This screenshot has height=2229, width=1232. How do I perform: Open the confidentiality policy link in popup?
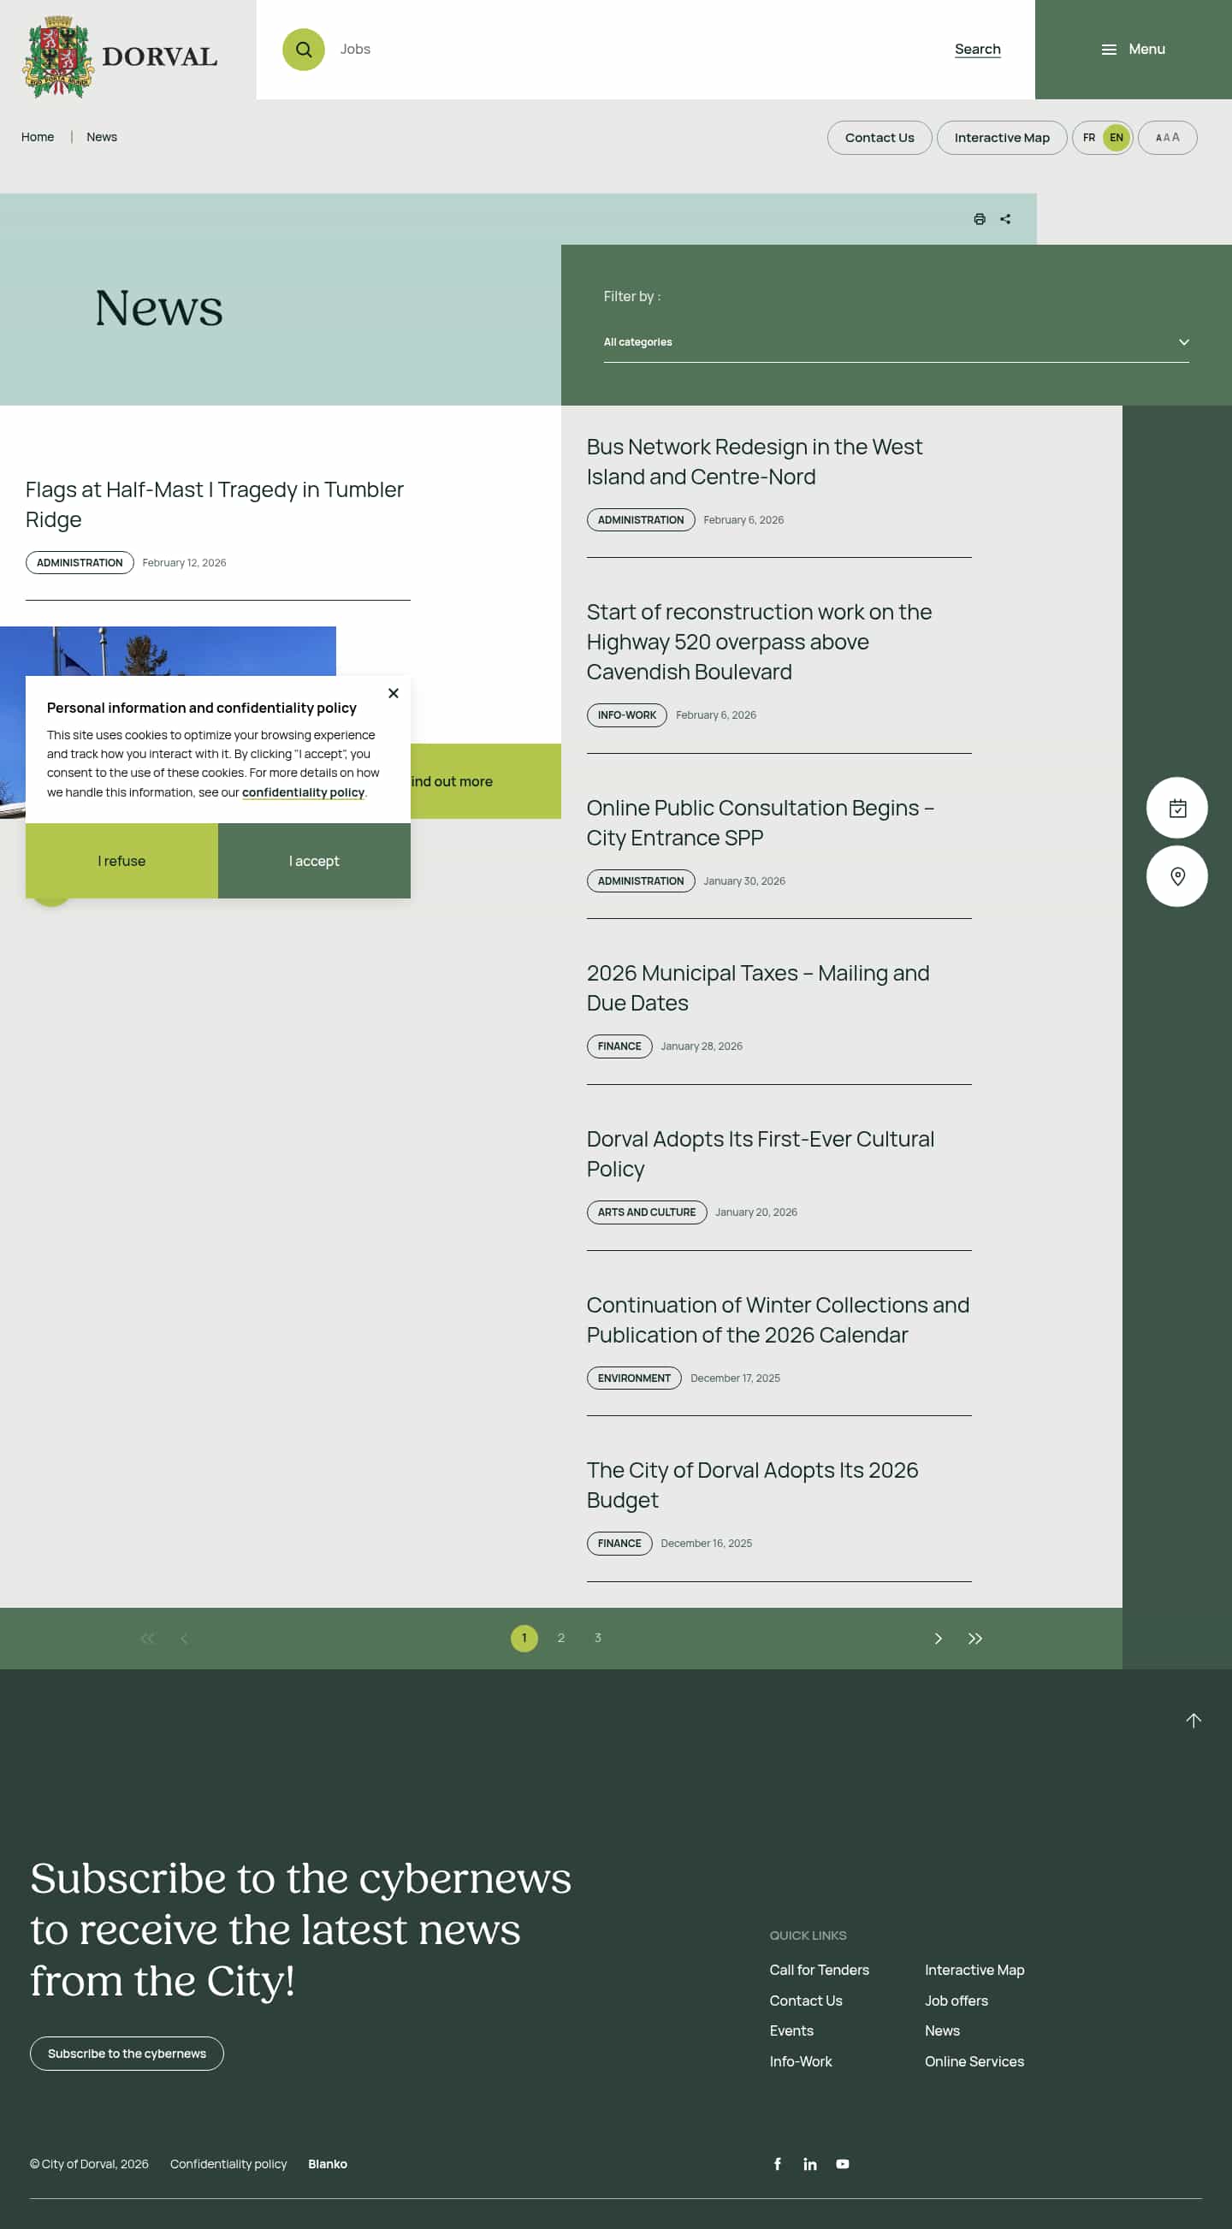pyautogui.click(x=303, y=791)
